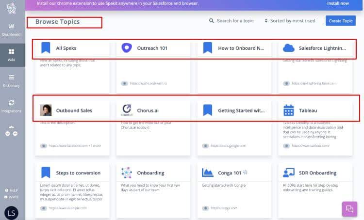Screen dimensions: 364x220
Task: Click the eye icon on Conga 101 card
Action: pyautogui.click(x=205, y=208)
